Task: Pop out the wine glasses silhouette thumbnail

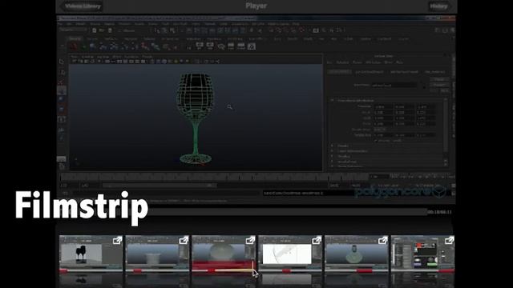Action: click(x=117, y=241)
